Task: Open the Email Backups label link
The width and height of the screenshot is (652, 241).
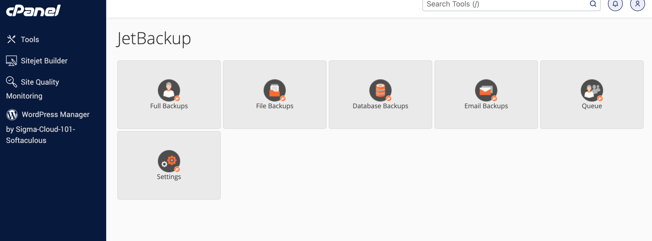Action: (x=486, y=106)
